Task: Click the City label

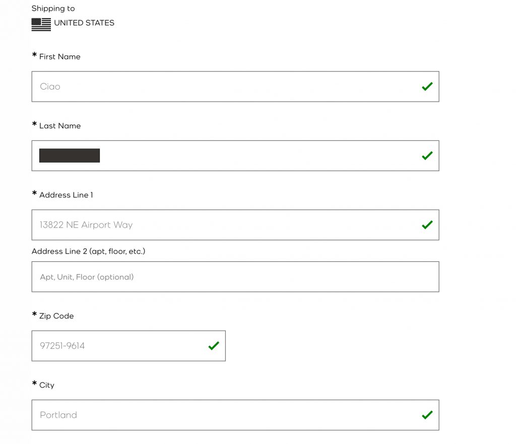Action: tap(46, 385)
